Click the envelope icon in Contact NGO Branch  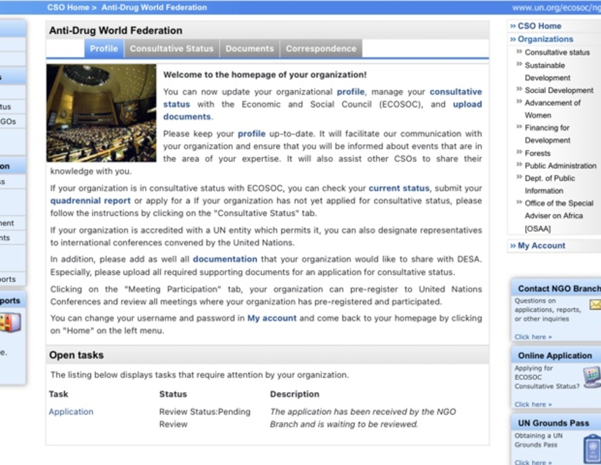click(595, 305)
